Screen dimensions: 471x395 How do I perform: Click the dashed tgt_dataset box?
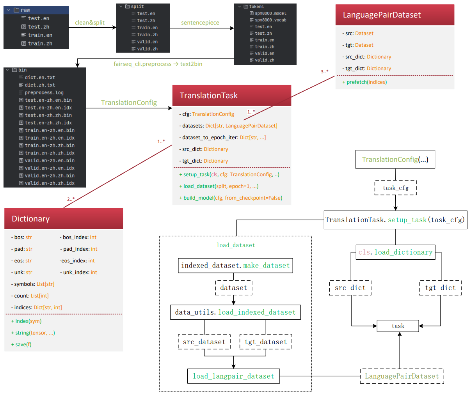tap(266, 342)
